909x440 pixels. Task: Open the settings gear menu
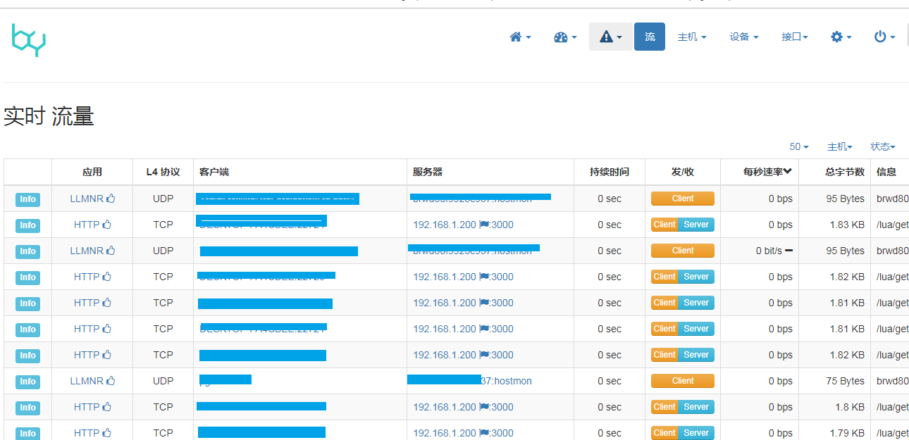(x=841, y=37)
